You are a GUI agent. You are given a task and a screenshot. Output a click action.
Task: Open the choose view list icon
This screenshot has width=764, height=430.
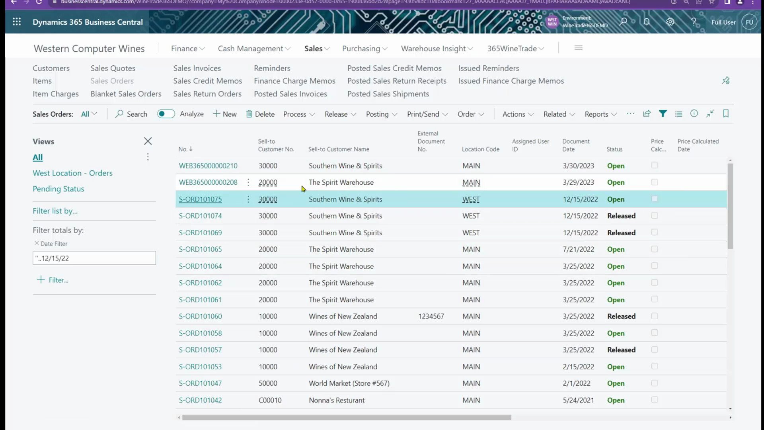pyautogui.click(x=678, y=114)
